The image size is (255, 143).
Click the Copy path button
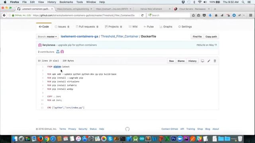[x=211, y=37]
